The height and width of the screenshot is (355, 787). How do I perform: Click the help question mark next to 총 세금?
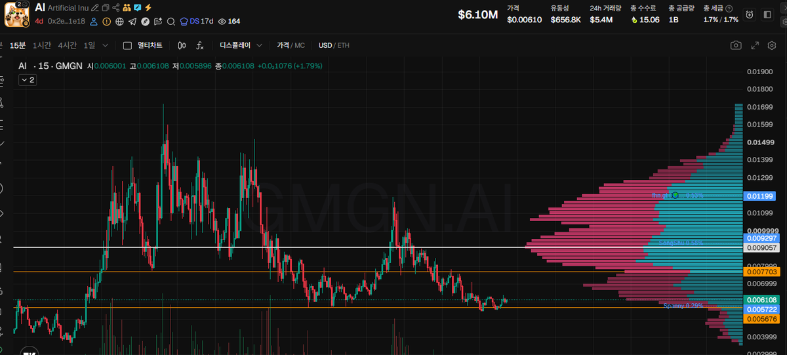click(729, 9)
